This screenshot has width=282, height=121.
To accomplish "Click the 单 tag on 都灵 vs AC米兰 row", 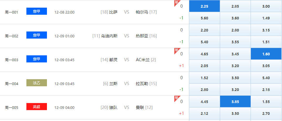I will point(176,50).
